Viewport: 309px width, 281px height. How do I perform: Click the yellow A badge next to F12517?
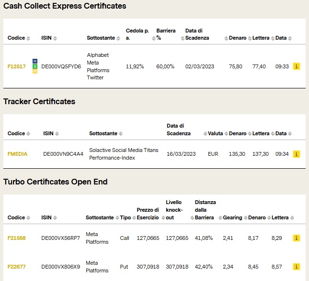tap(35, 71)
